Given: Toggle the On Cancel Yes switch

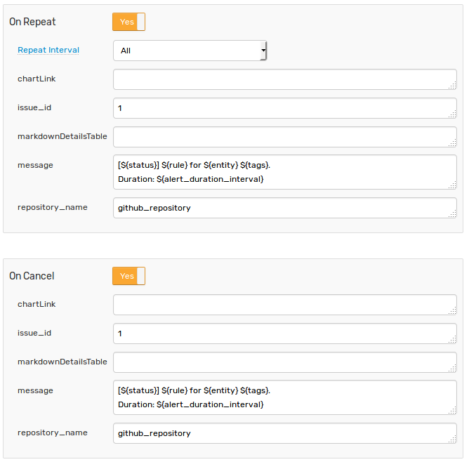Looking at the screenshot, I should coord(128,276).
